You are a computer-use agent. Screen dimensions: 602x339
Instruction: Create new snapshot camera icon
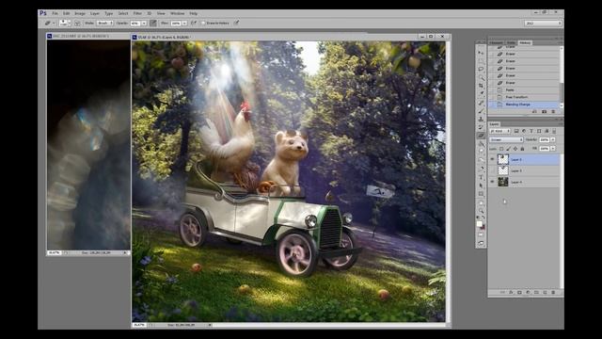pos(544,111)
